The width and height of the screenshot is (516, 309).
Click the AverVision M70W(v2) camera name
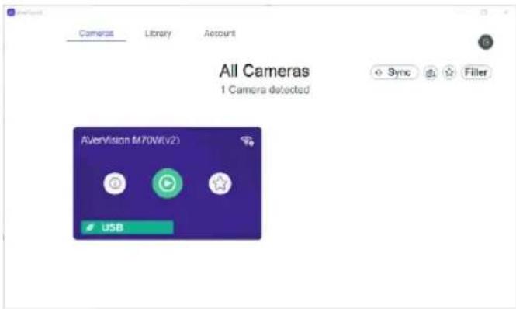(x=130, y=141)
